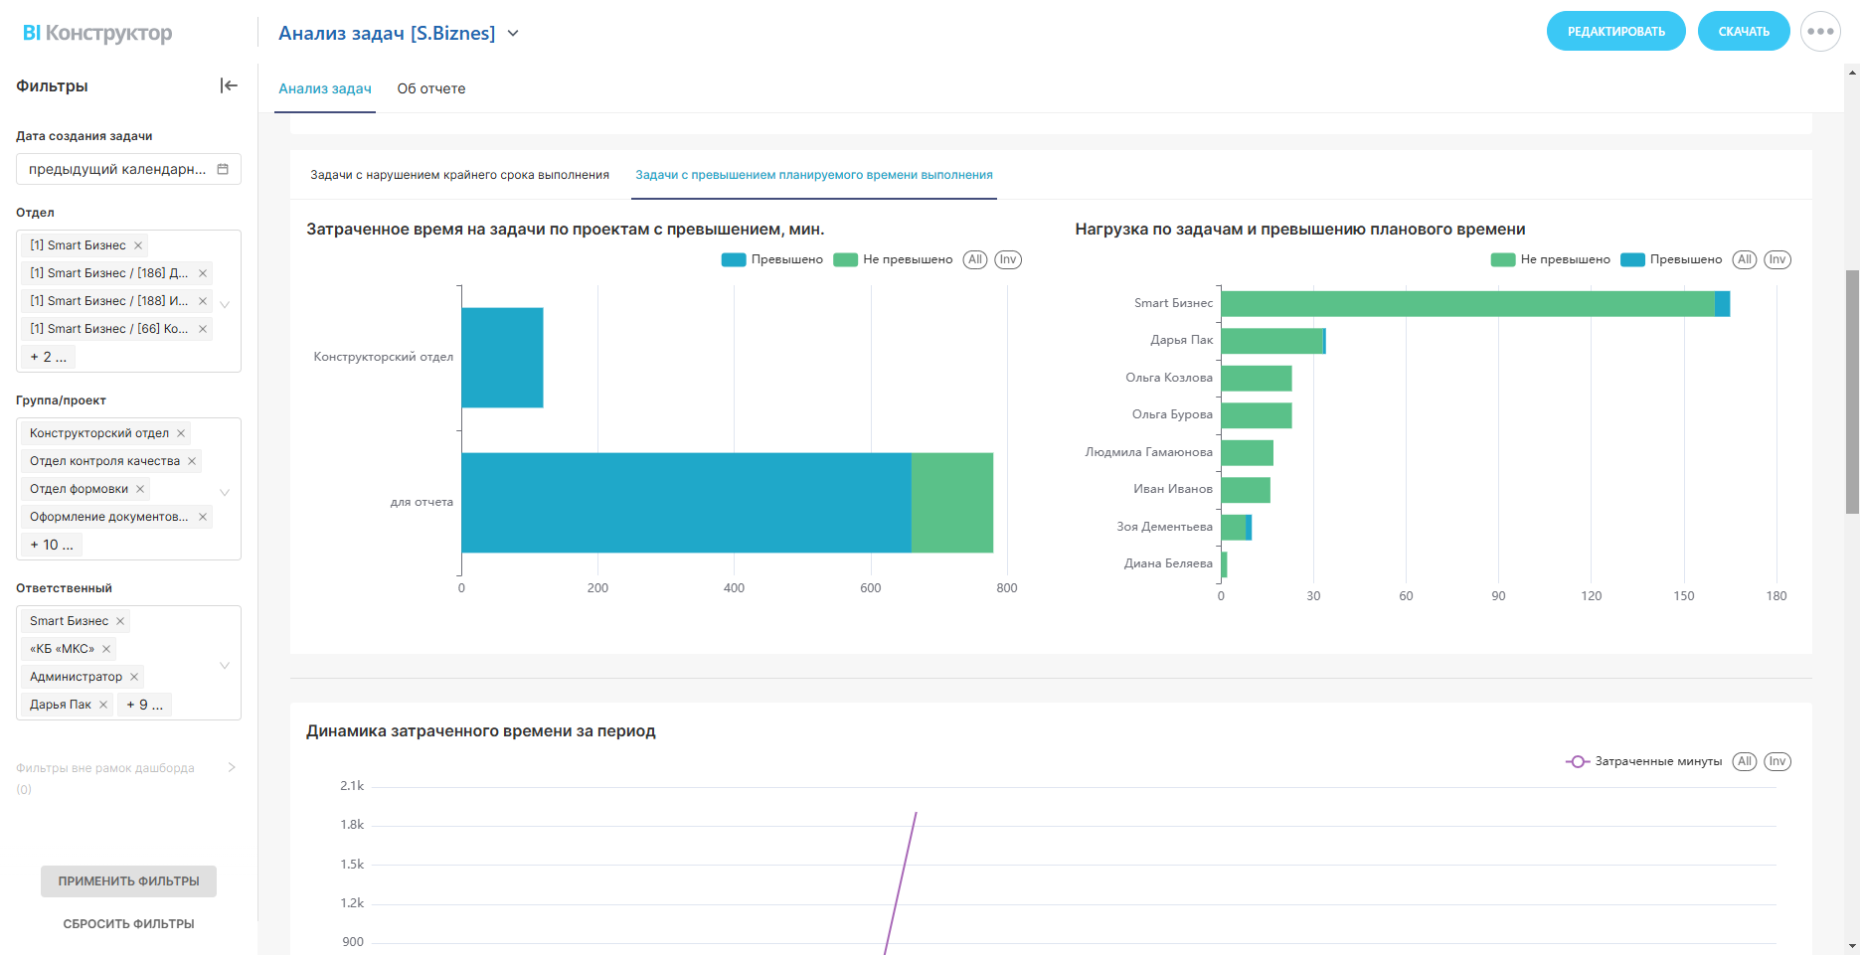Image resolution: width=1860 pixels, height=955 pixels.
Task: Toggle Не превышено legend in right chart
Action: point(1551,259)
